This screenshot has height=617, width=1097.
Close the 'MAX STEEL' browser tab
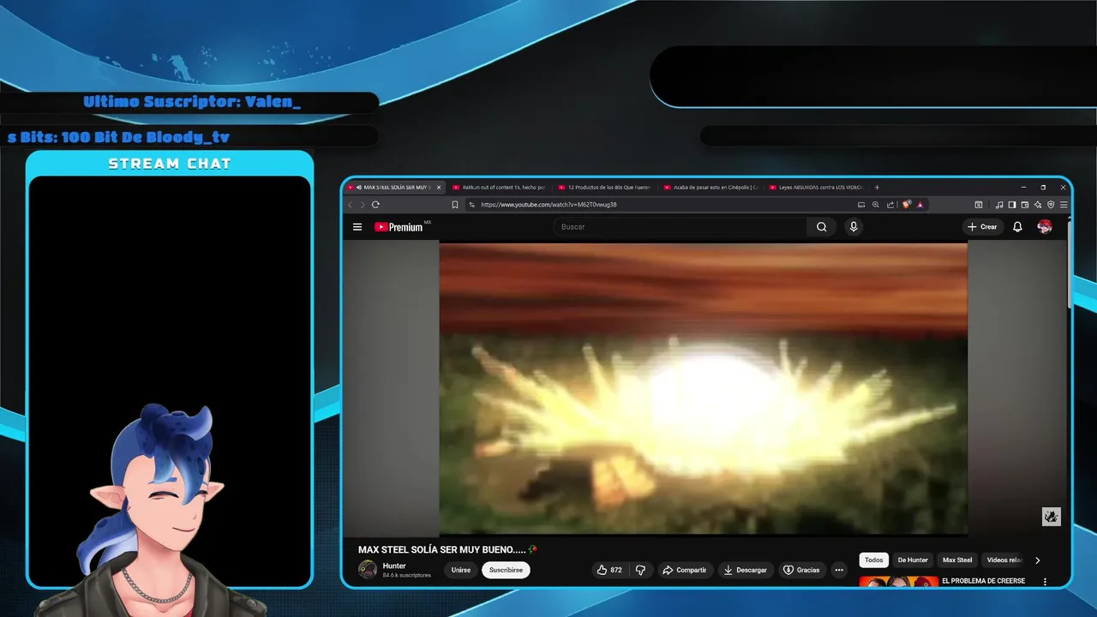pyautogui.click(x=439, y=187)
